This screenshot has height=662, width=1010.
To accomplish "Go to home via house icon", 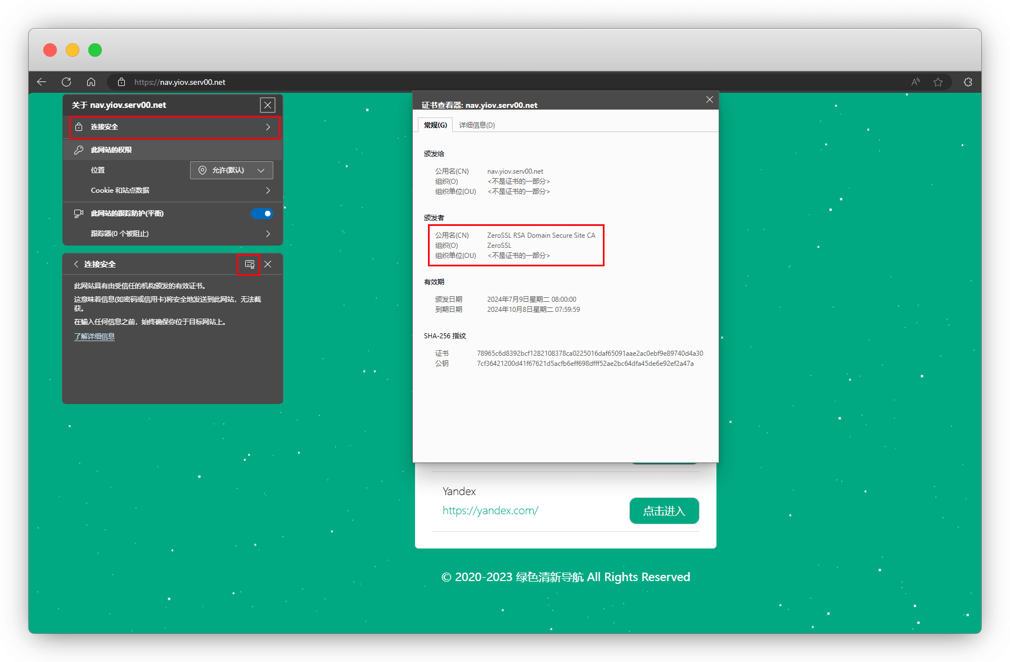I will pyautogui.click(x=91, y=82).
